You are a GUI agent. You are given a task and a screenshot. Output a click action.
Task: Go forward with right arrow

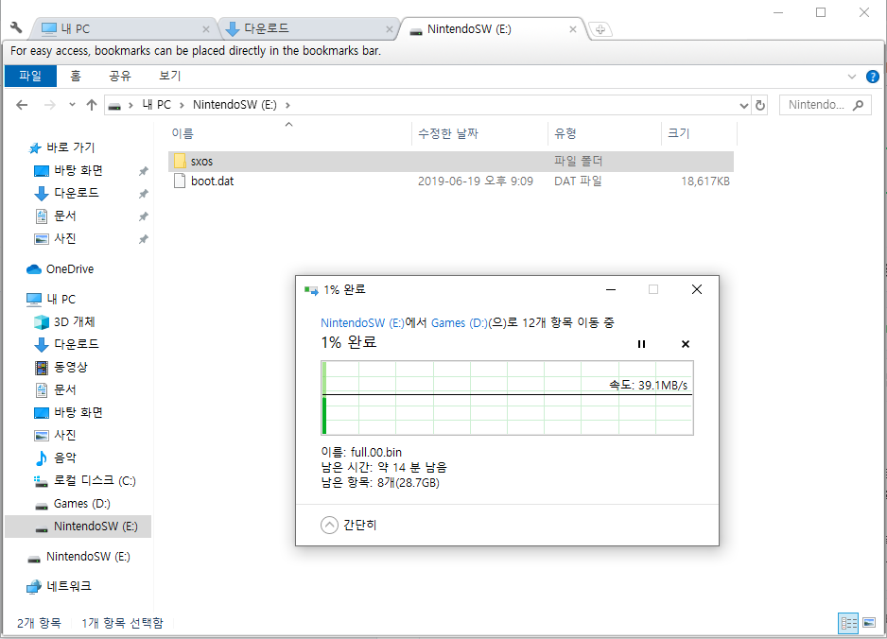[50, 105]
